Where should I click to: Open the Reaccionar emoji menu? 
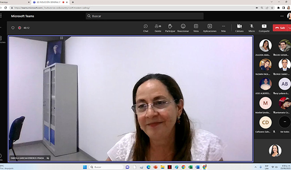click(183, 28)
